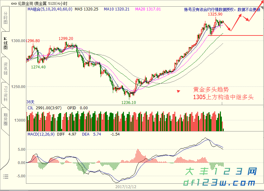Click the 36天 period label
Screen dimensions: 264x191
[x=30, y=102]
